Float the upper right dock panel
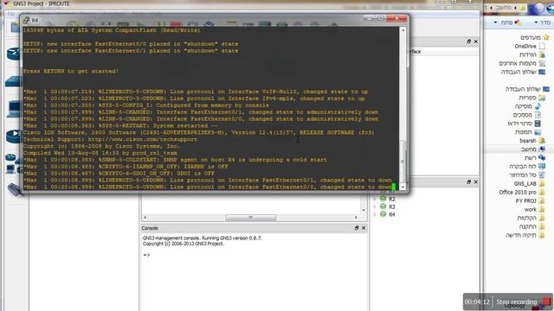This screenshot has width=554, height=311. (469, 41)
